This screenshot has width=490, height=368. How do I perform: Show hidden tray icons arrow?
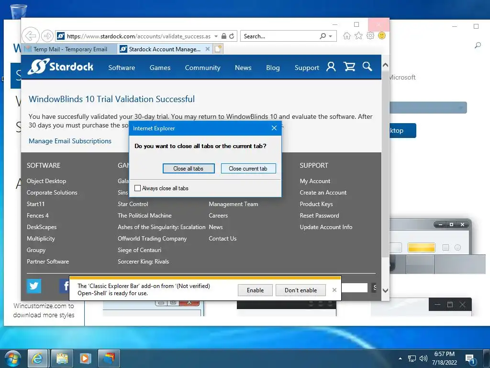400,358
